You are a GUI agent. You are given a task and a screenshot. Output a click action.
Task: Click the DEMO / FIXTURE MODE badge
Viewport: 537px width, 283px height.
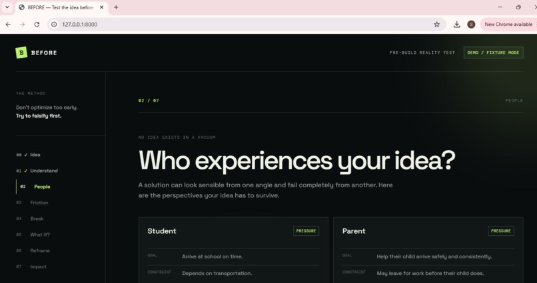[493, 52]
